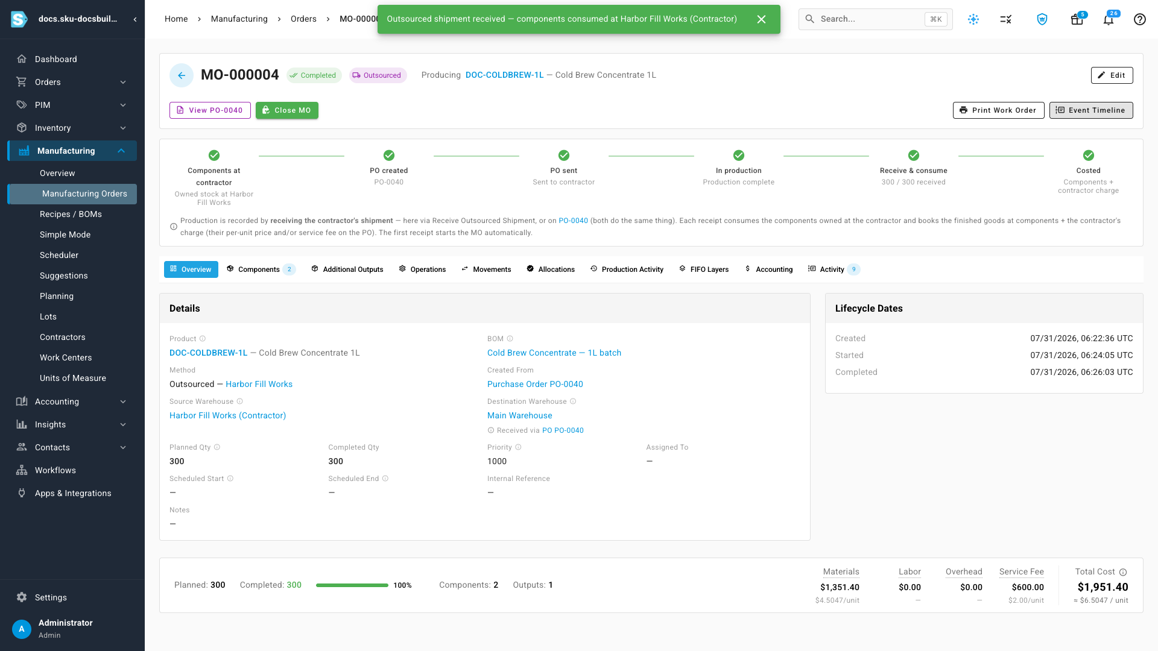Open the Allocations tab
The width and height of the screenshot is (1158, 651).
pyautogui.click(x=551, y=269)
